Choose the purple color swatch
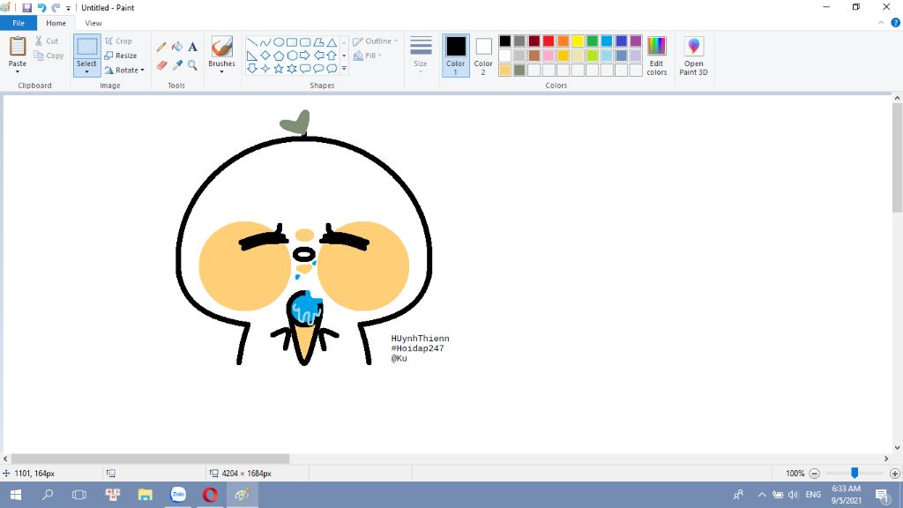Screen dimensions: 903x508 (x=636, y=41)
